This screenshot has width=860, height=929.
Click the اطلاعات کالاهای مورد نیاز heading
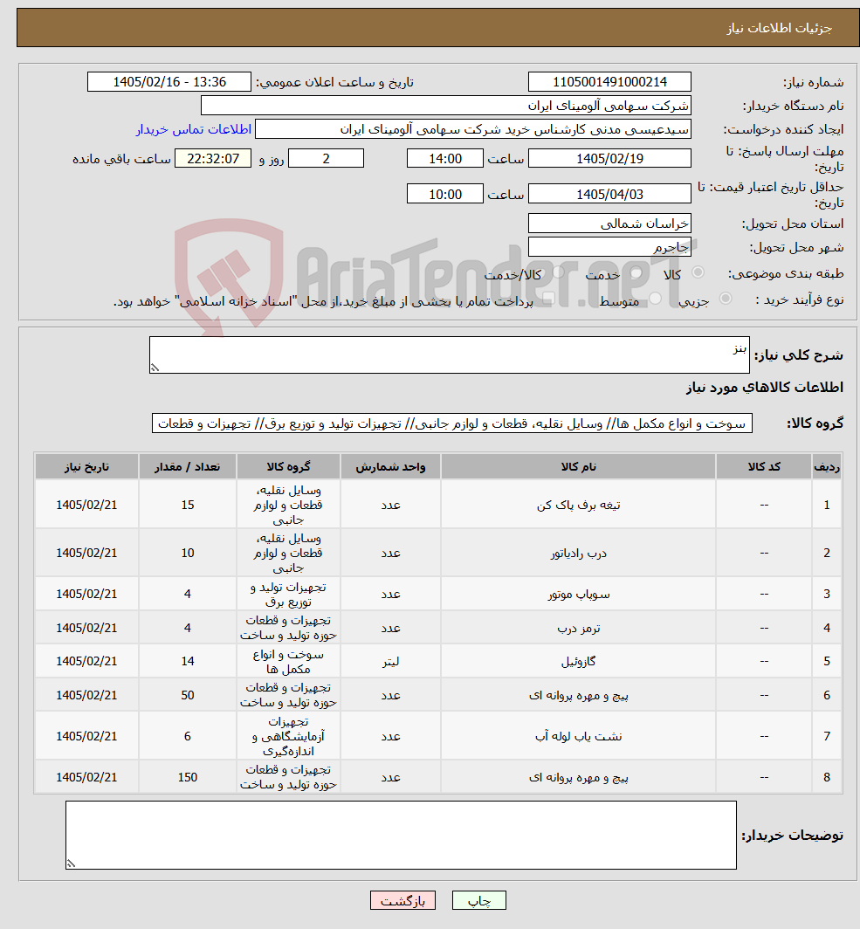tap(765, 387)
